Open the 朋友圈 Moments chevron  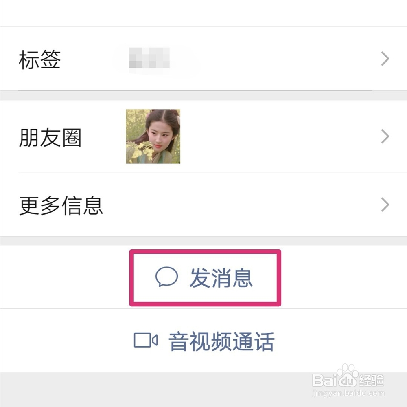[384, 136]
